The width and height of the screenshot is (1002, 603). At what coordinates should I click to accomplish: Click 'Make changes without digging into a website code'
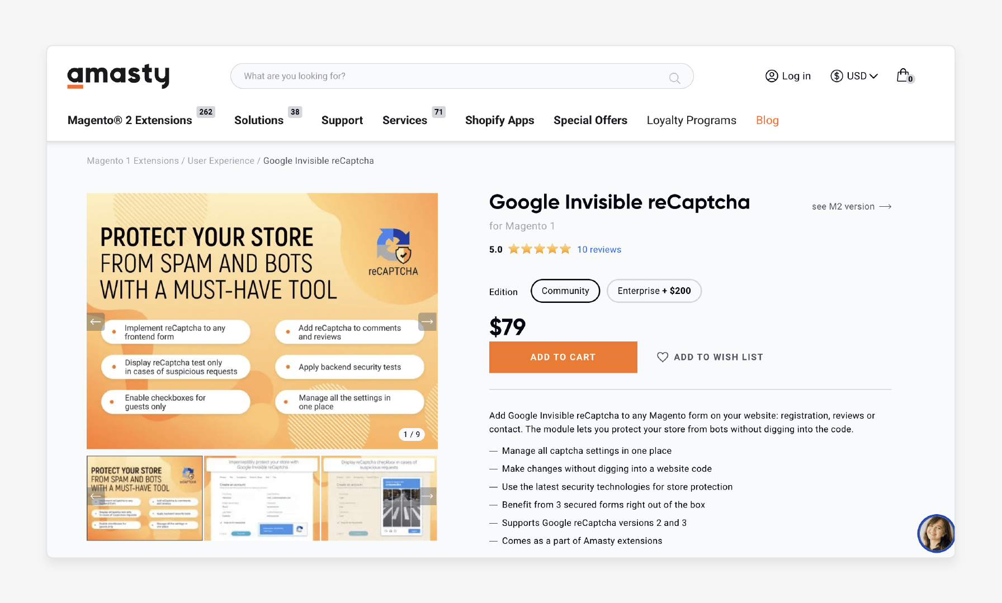(607, 469)
